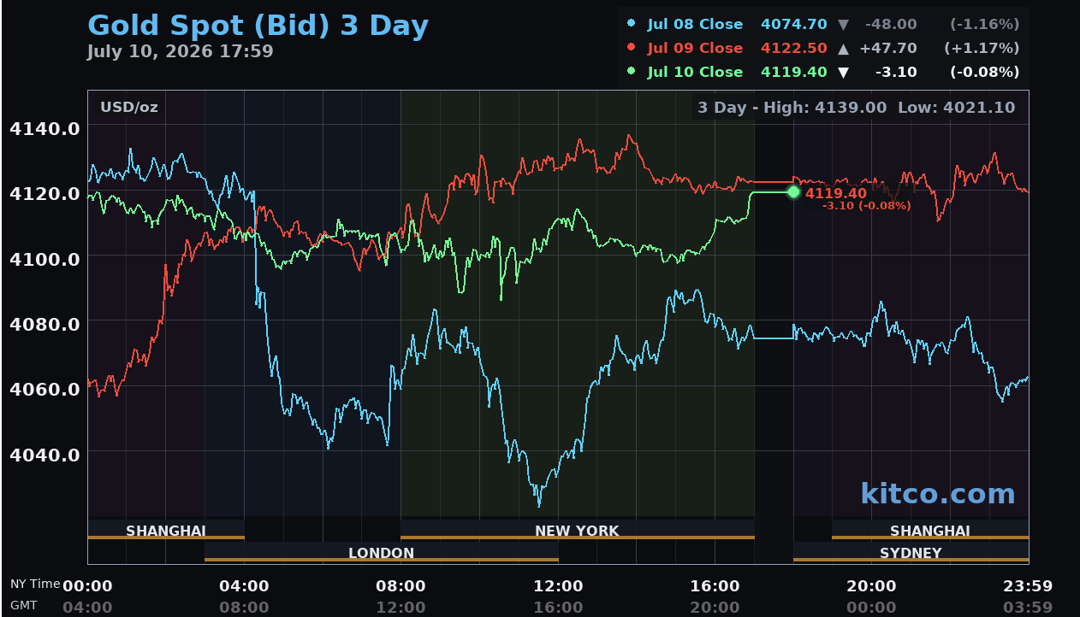Image resolution: width=1080 pixels, height=617 pixels.
Task: Select the NEW YORK session bar
Action: [577, 530]
